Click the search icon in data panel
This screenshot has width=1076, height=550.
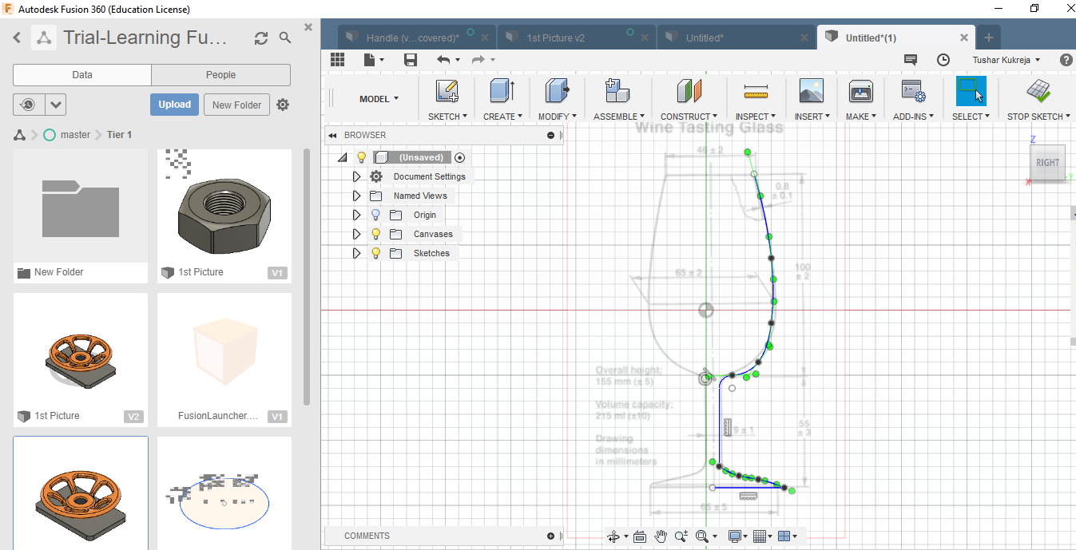point(285,38)
